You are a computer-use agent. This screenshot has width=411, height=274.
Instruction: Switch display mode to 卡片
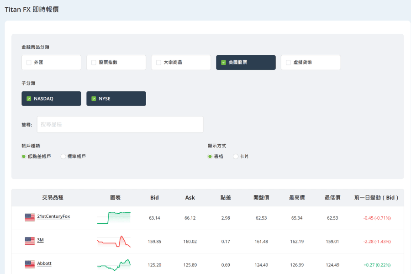pos(236,157)
